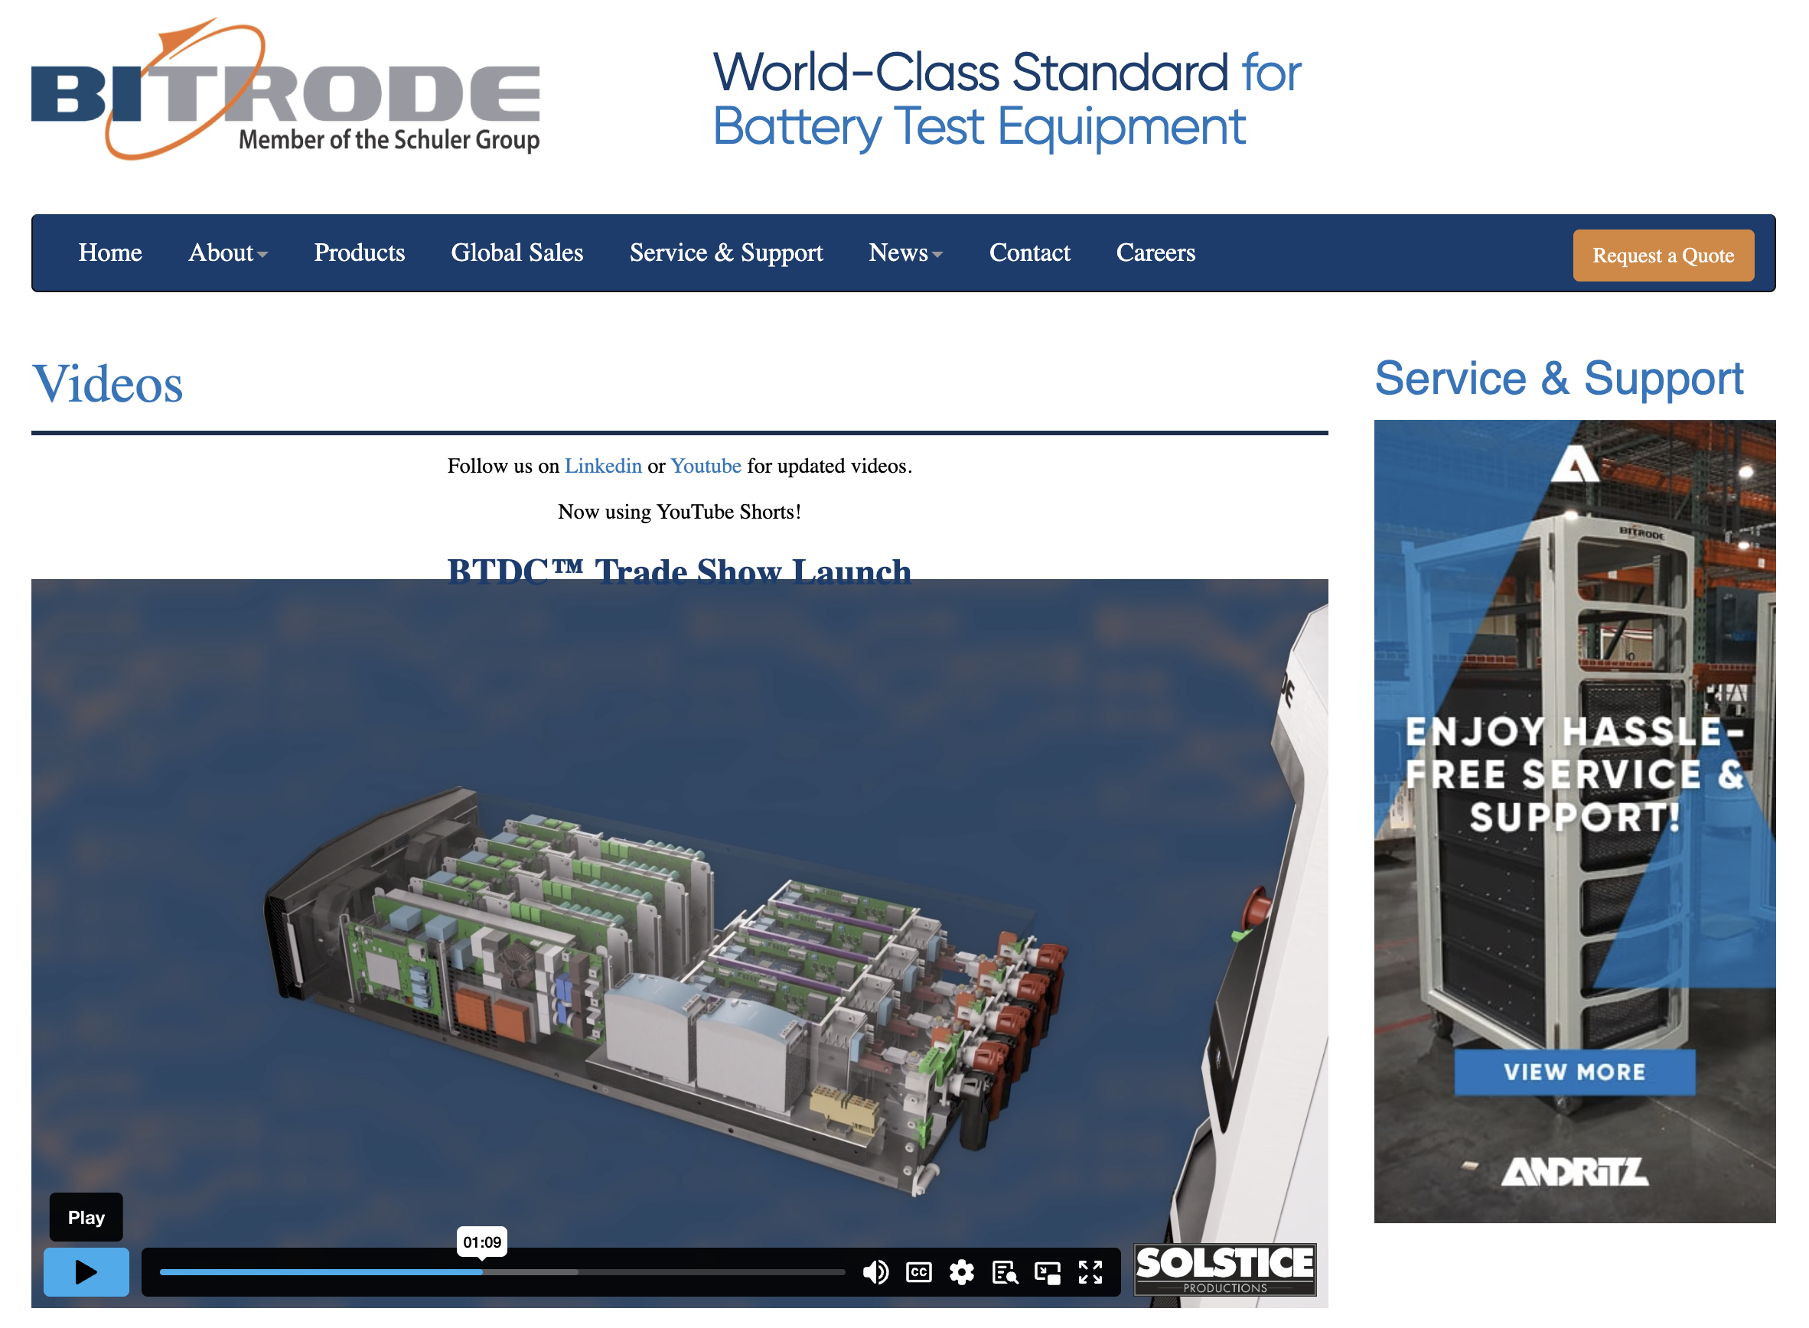Image resolution: width=1809 pixels, height=1328 pixels.
Task: Click the Andritz logo in the service banner
Action: pos(1574,1172)
